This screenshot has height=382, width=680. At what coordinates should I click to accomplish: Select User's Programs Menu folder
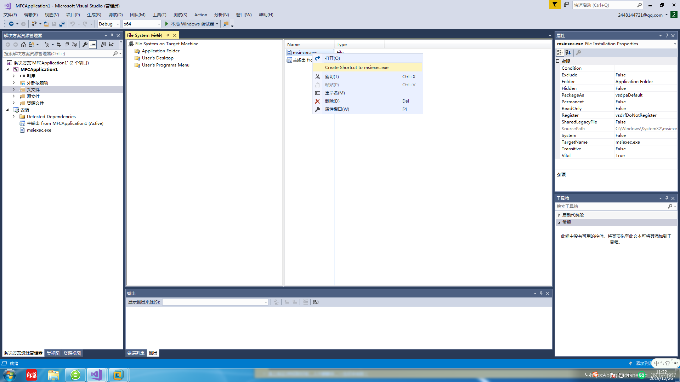(165, 65)
